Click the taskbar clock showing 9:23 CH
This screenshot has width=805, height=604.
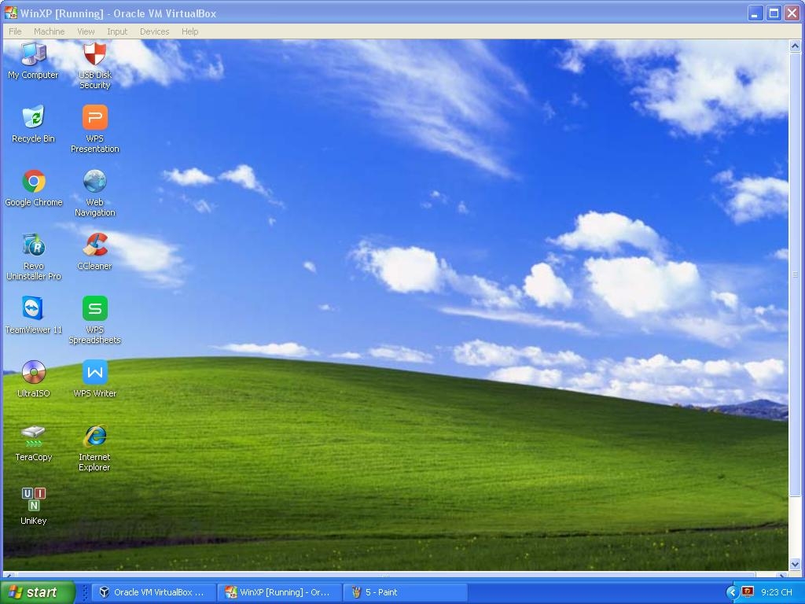pyautogui.click(x=777, y=592)
